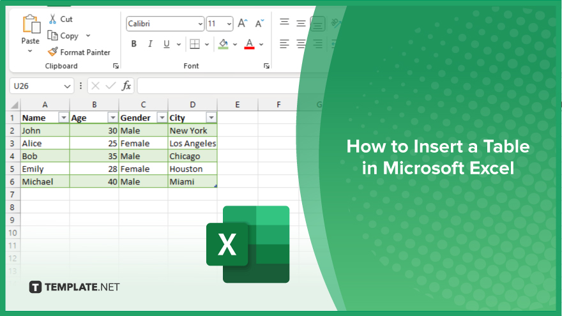
Task: Open the Font dialog launcher
Action: pos(266,66)
